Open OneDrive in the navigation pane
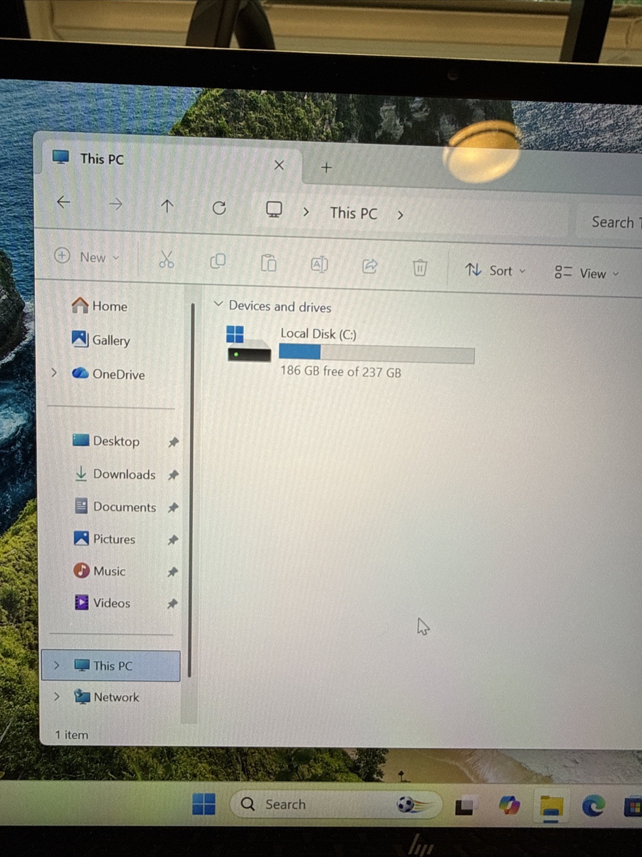The width and height of the screenshot is (642, 857). [109, 374]
